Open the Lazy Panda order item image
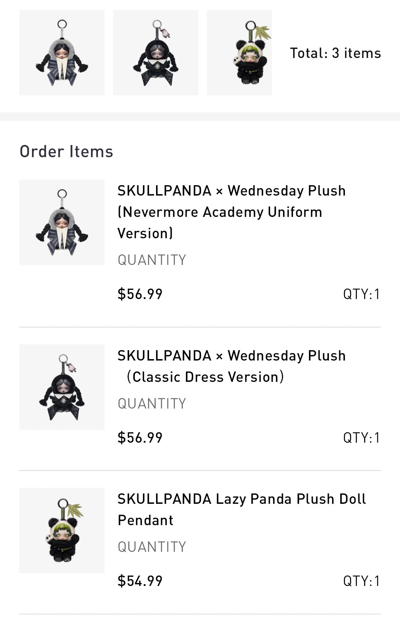 point(62,530)
